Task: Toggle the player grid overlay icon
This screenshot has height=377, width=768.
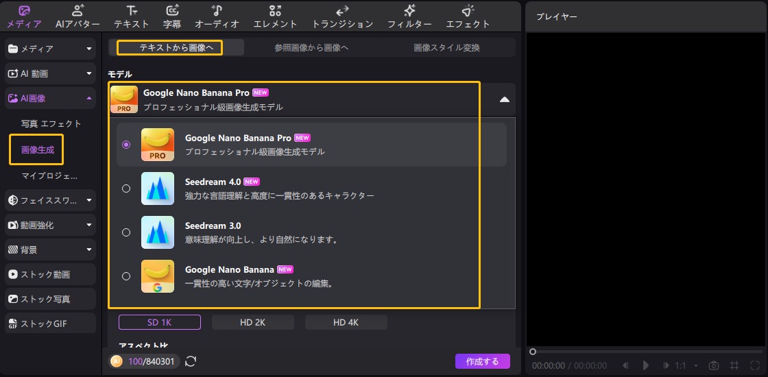Action: [x=734, y=365]
